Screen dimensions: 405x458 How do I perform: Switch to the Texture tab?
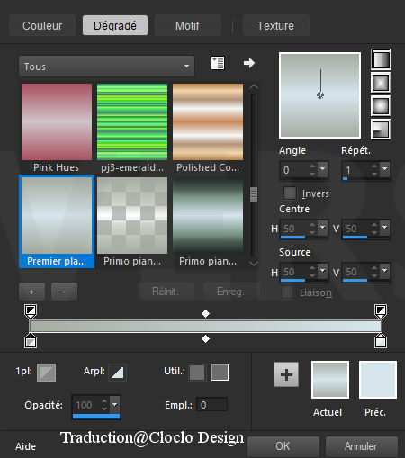point(275,25)
